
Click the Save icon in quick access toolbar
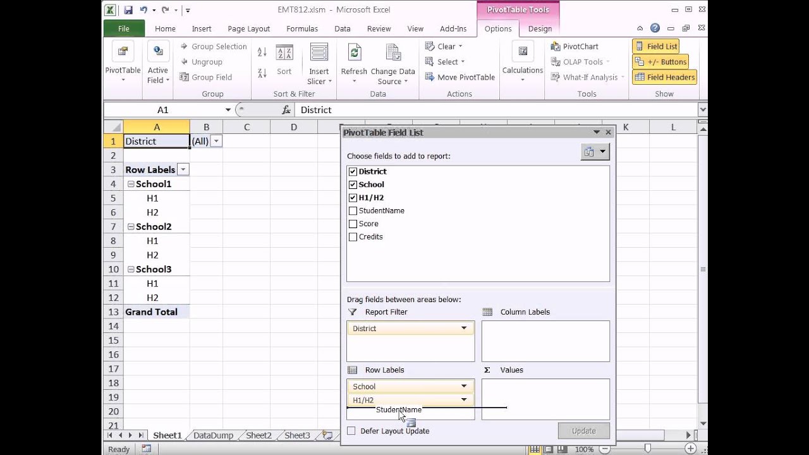tap(128, 10)
